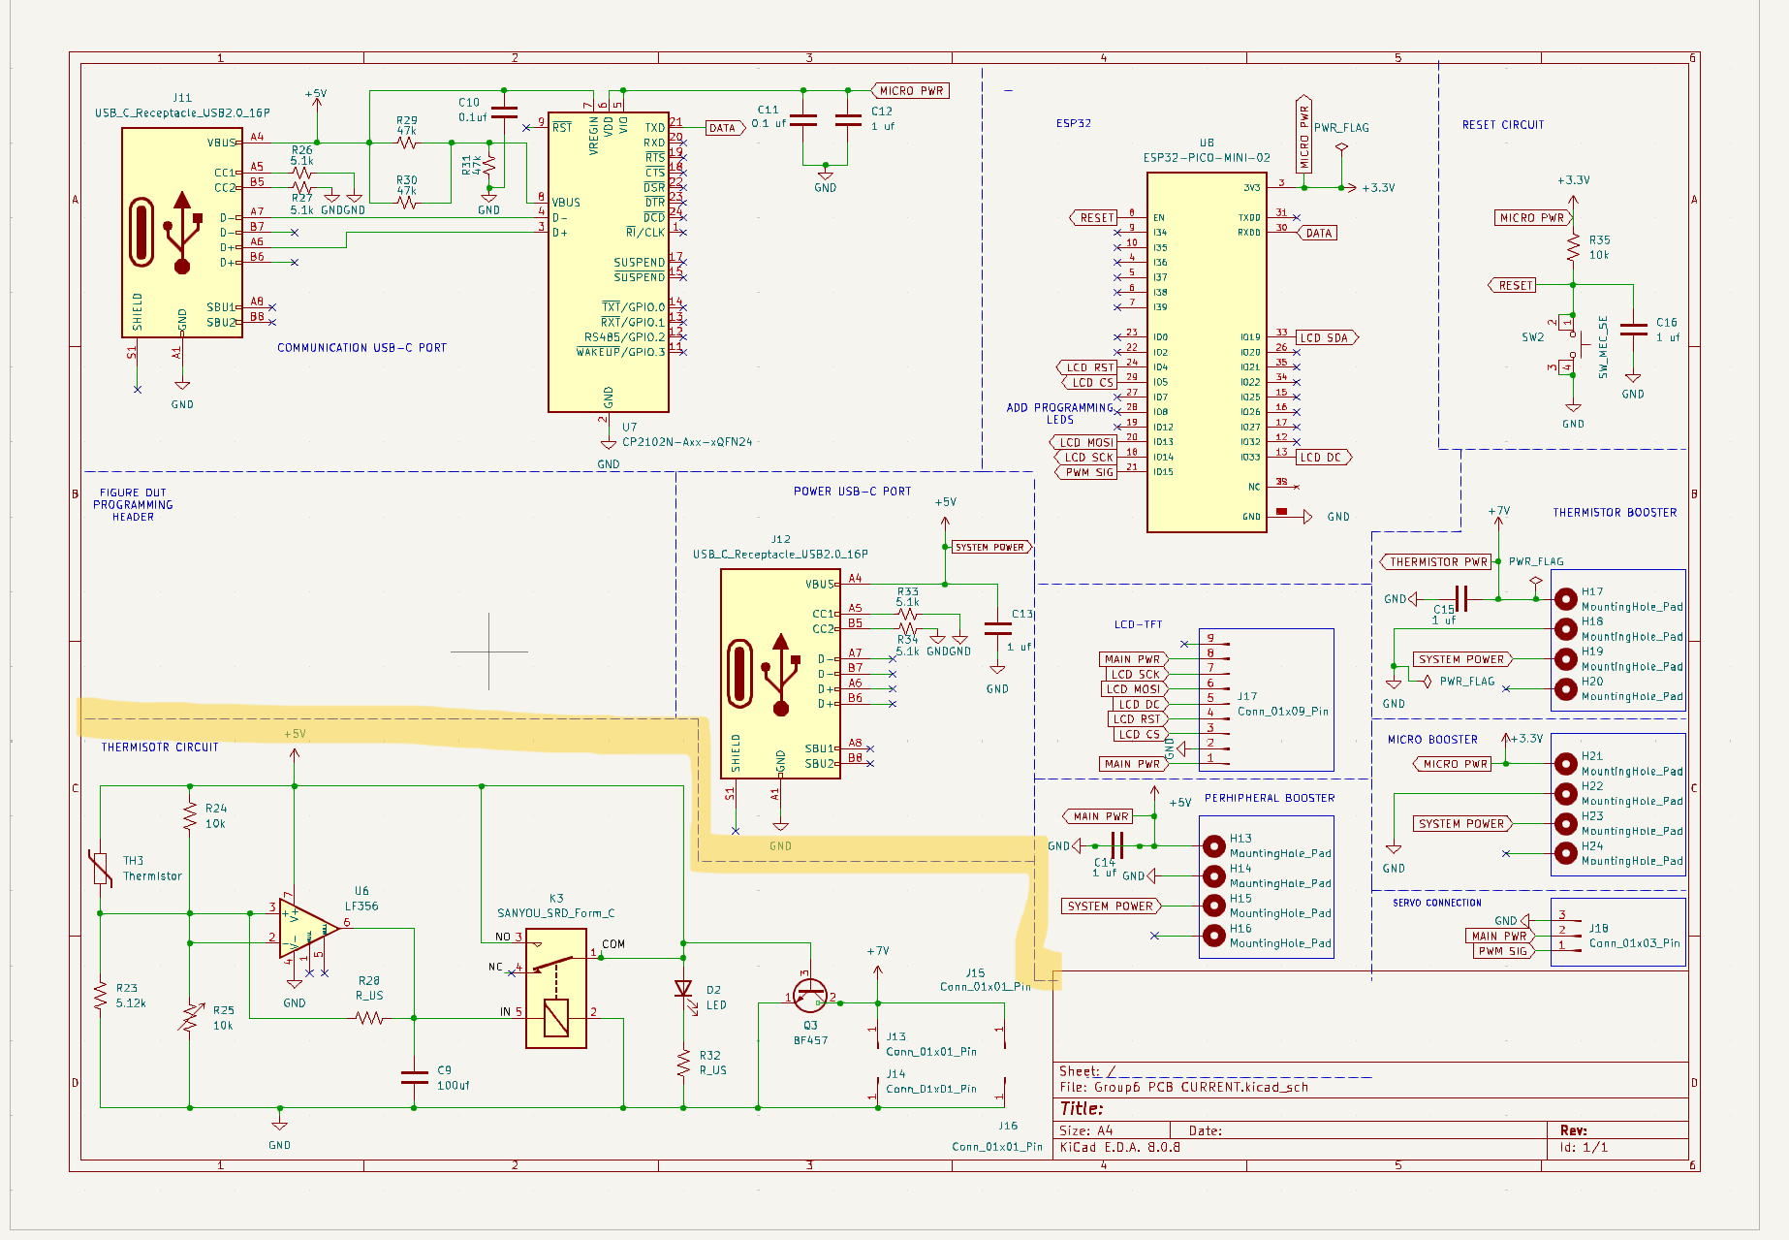1789x1240 pixels.
Task: Click the C9 100uf capacitor symbol
Action: pos(413,1076)
